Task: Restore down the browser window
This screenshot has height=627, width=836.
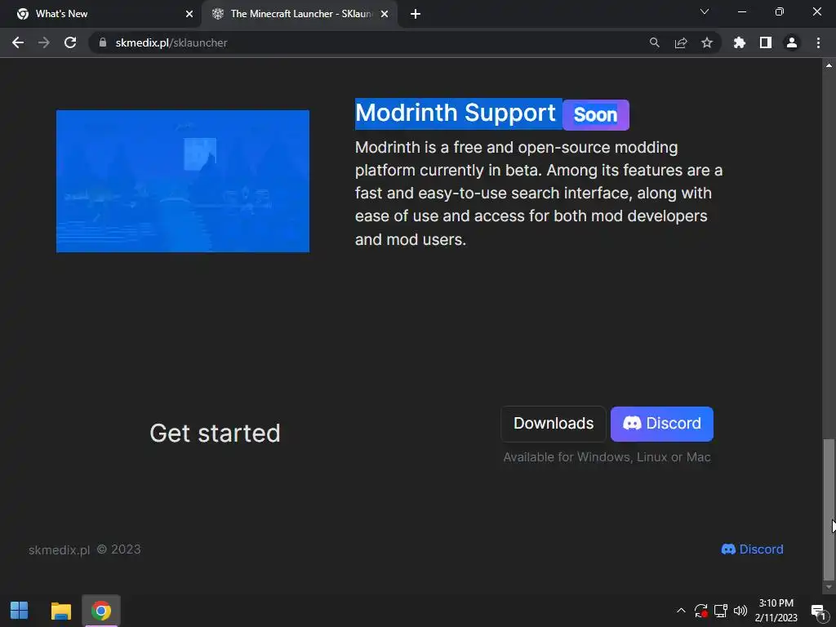Action: click(x=780, y=11)
